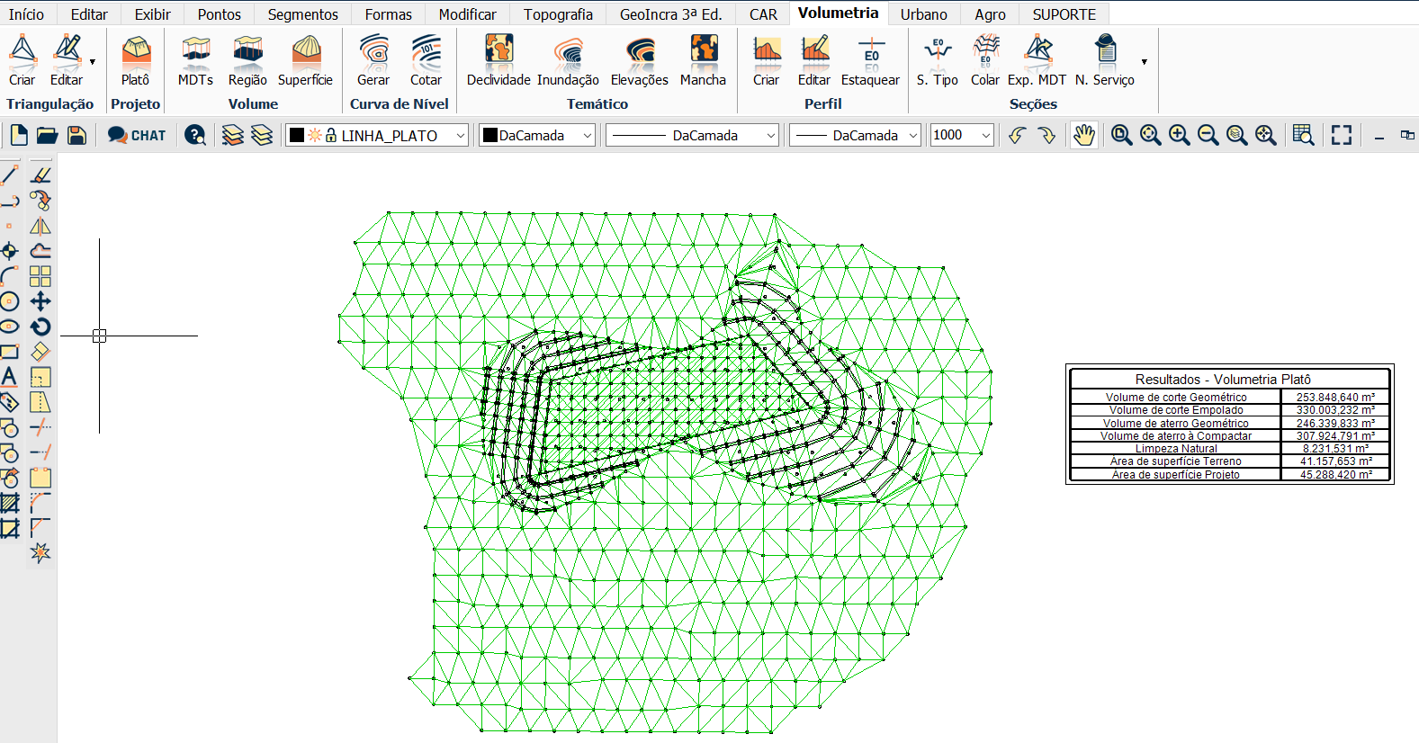Click the zoom in magnifier
The width and height of the screenshot is (1419, 743).
(1179, 135)
